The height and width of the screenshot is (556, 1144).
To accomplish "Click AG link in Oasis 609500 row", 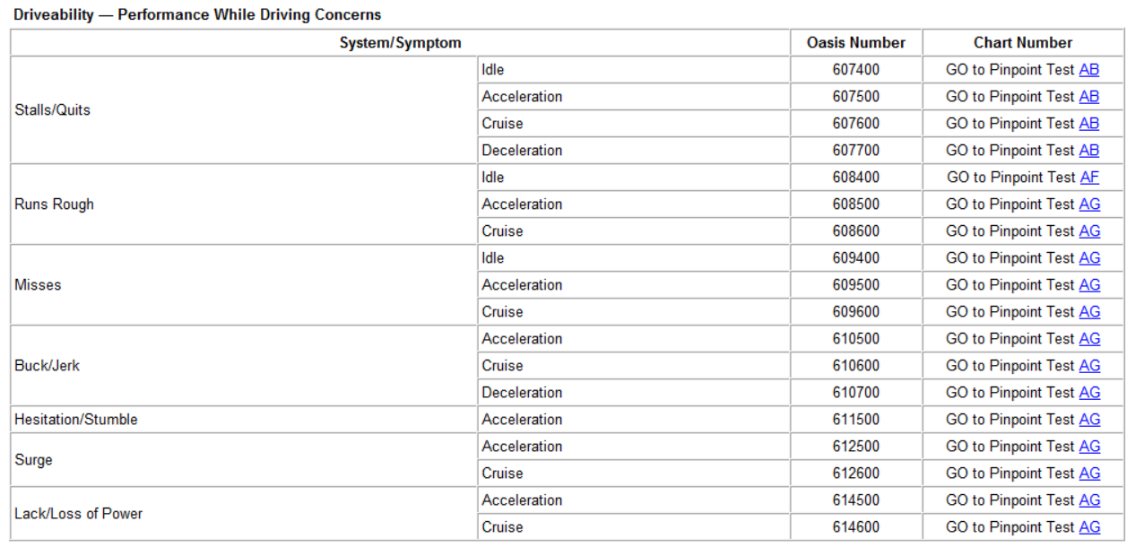I will (x=1089, y=285).
